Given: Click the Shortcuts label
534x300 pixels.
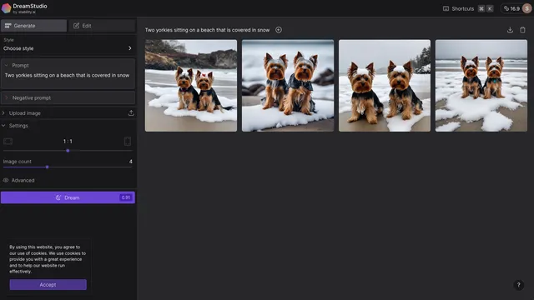Looking at the screenshot, I should [463, 9].
